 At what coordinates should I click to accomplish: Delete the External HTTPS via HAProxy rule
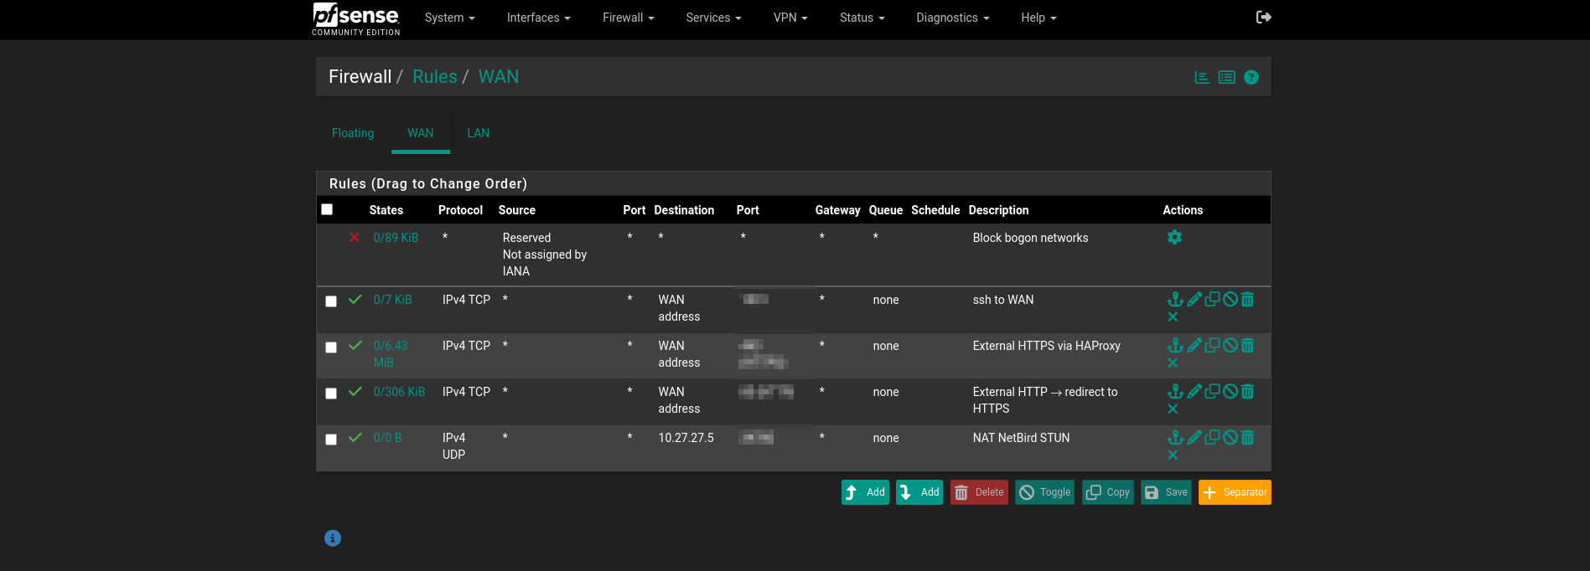tap(1247, 345)
